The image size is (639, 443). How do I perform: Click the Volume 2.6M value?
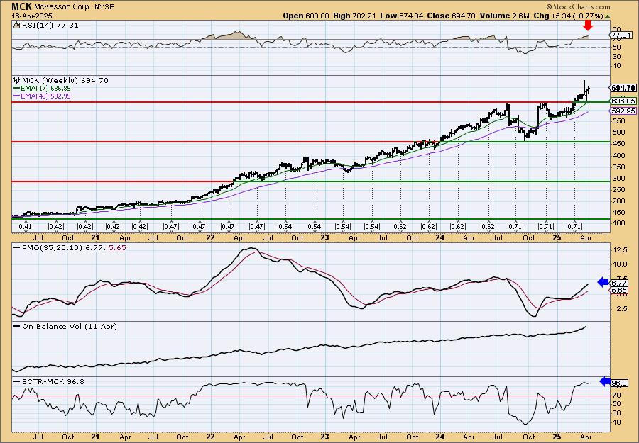click(x=505, y=16)
